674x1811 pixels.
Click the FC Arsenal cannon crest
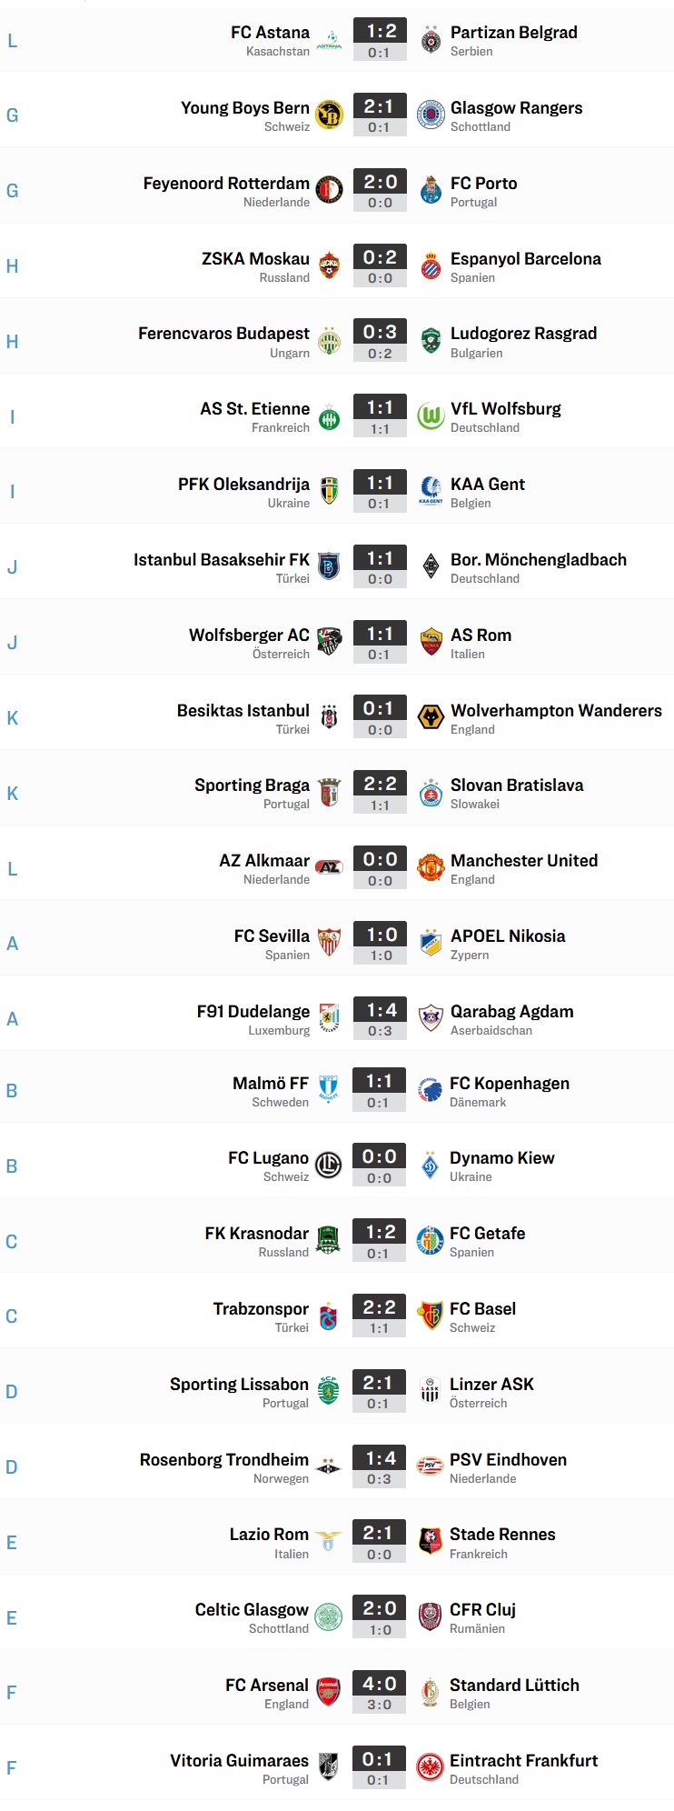328,1692
